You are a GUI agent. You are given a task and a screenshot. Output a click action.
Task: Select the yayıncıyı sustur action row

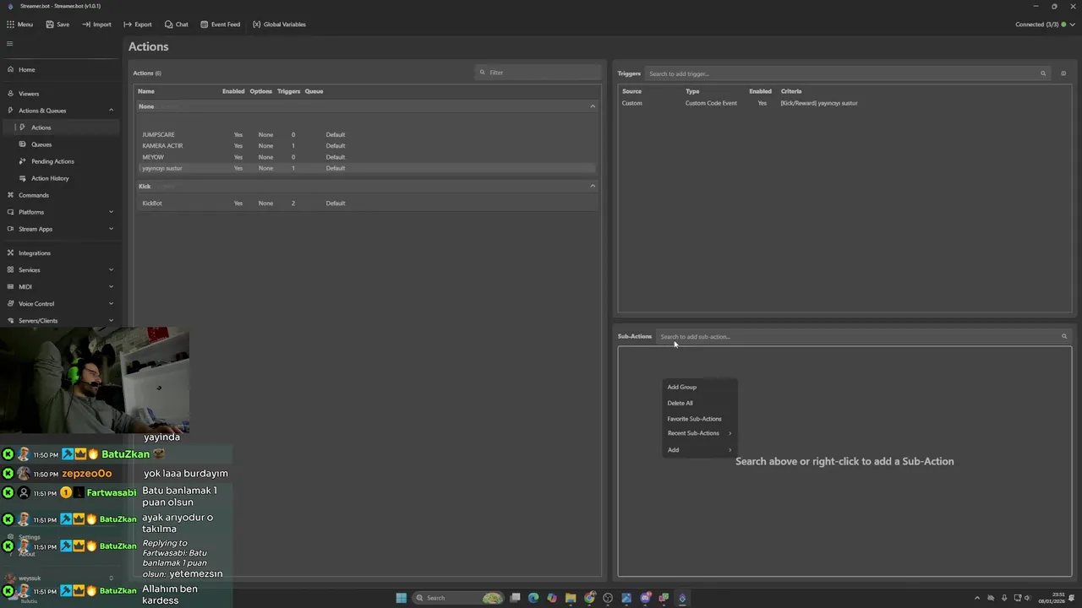click(x=366, y=168)
